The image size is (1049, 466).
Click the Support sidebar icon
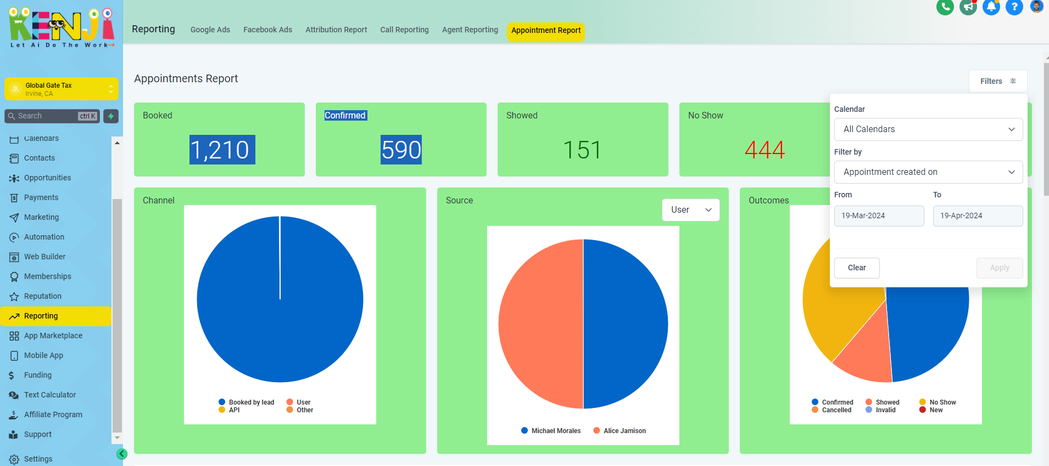pos(14,435)
